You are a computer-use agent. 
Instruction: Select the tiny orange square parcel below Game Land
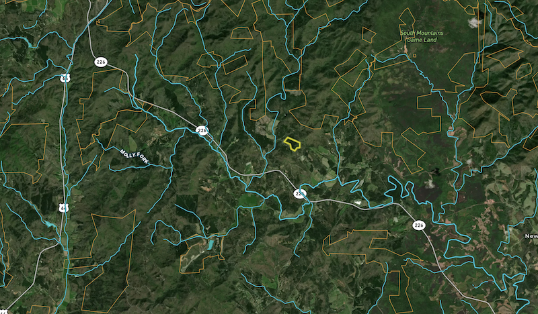[x=414, y=55]
